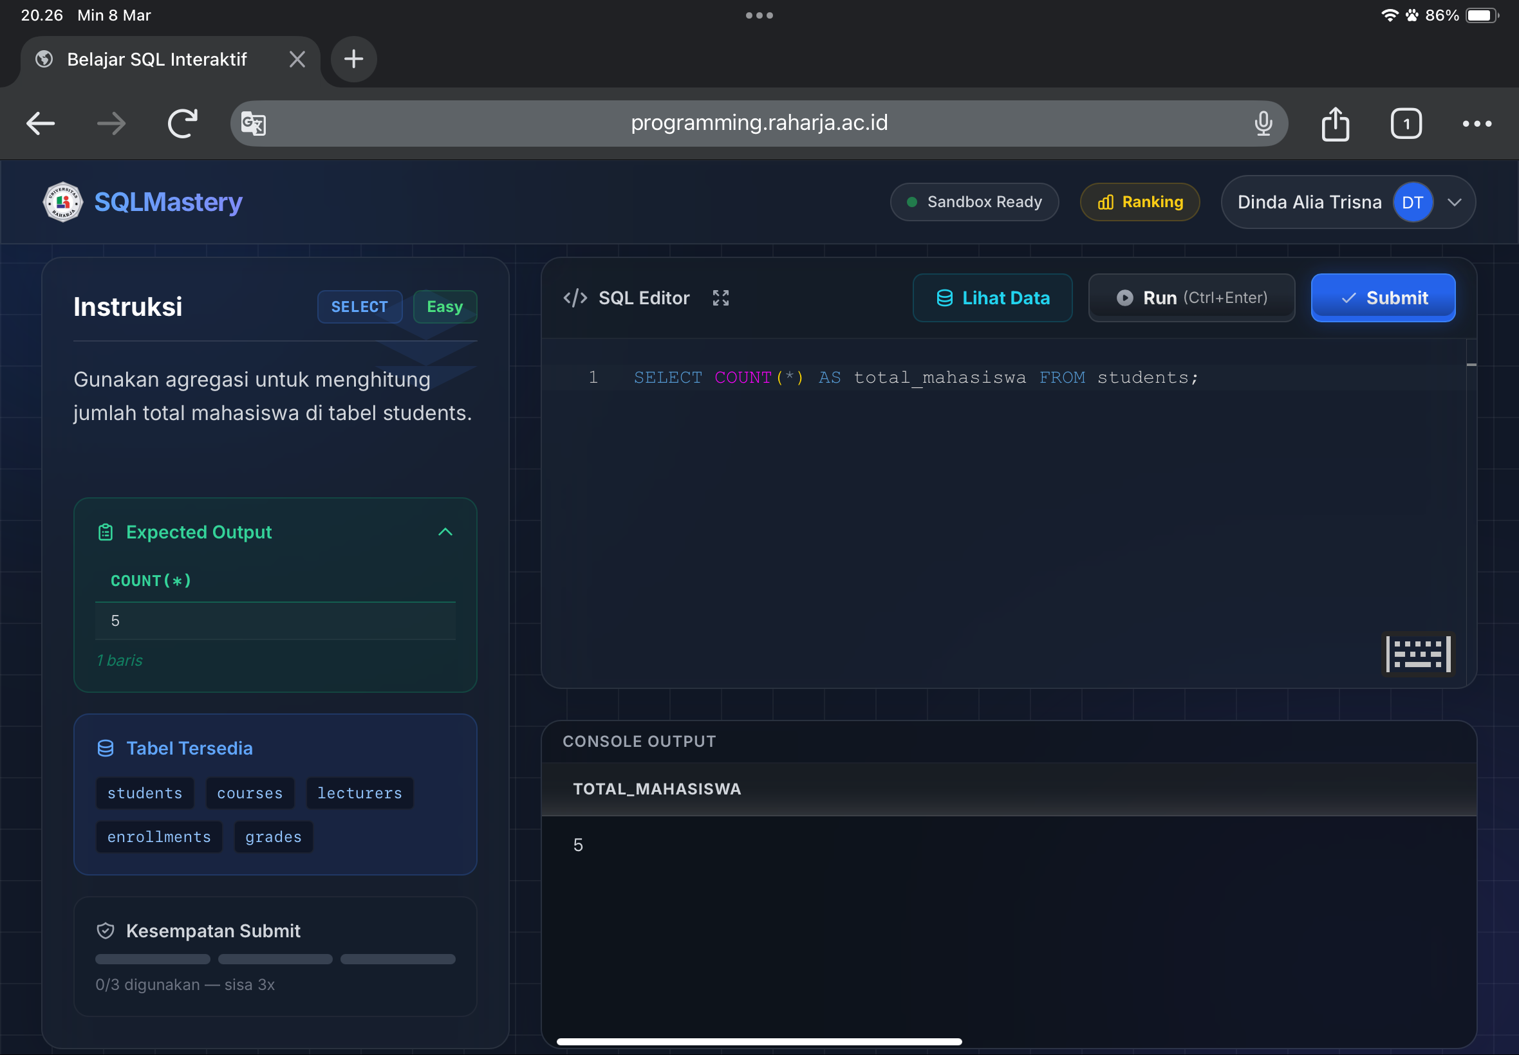Screen dimensions: 1519x1055
Task: Open the Ranking leaderboard
Action: tap(1139, 202)
